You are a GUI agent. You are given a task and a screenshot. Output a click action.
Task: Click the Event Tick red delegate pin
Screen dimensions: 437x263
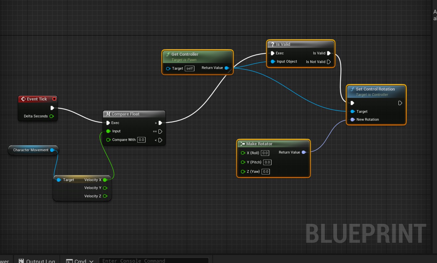(55, 99)
